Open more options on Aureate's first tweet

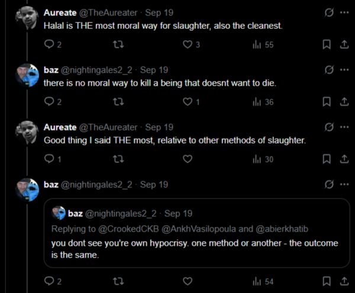(344, 12)
